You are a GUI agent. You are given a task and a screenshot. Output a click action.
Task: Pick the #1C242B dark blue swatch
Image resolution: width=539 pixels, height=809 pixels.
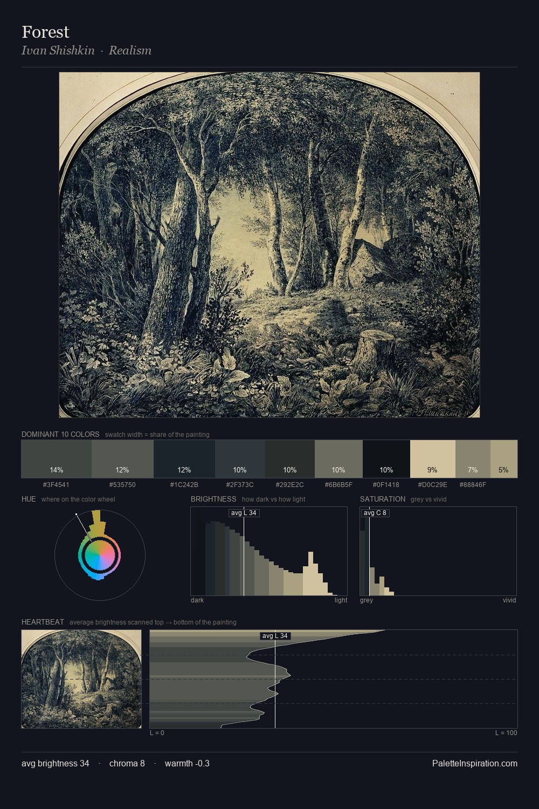(x=184, y=459)
